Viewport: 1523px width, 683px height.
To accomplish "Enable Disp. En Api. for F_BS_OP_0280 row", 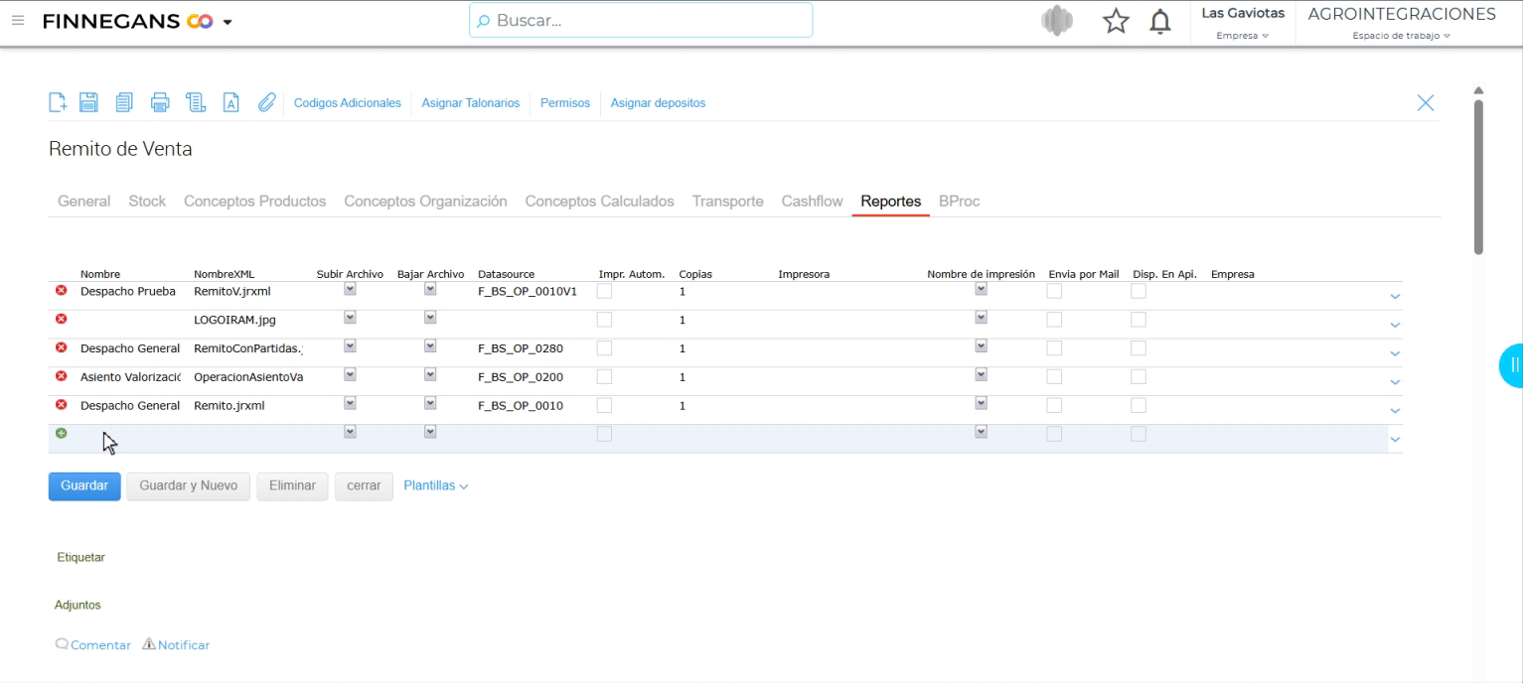I will (1139, 348).
